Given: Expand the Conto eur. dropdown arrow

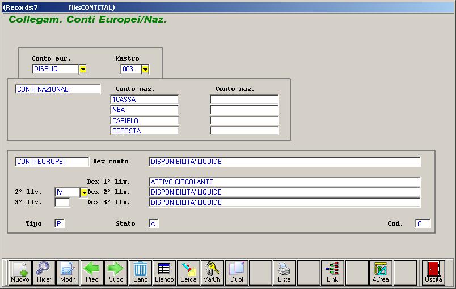Looking at the screenshot, I should (83, 69).
